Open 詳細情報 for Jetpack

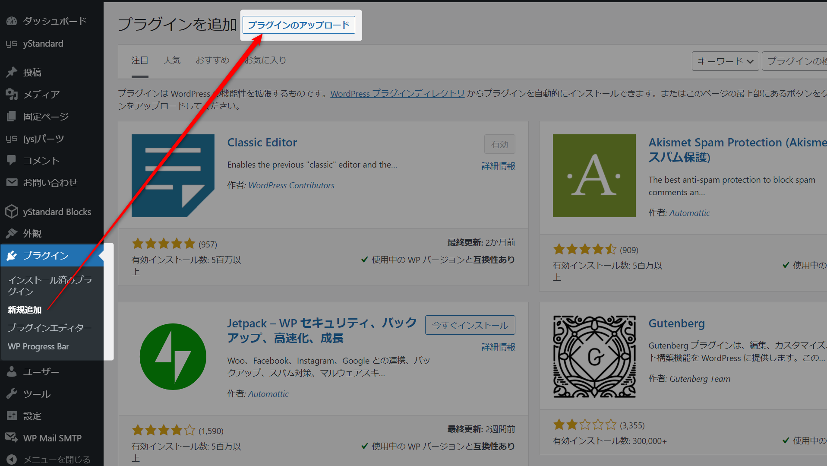498,347
